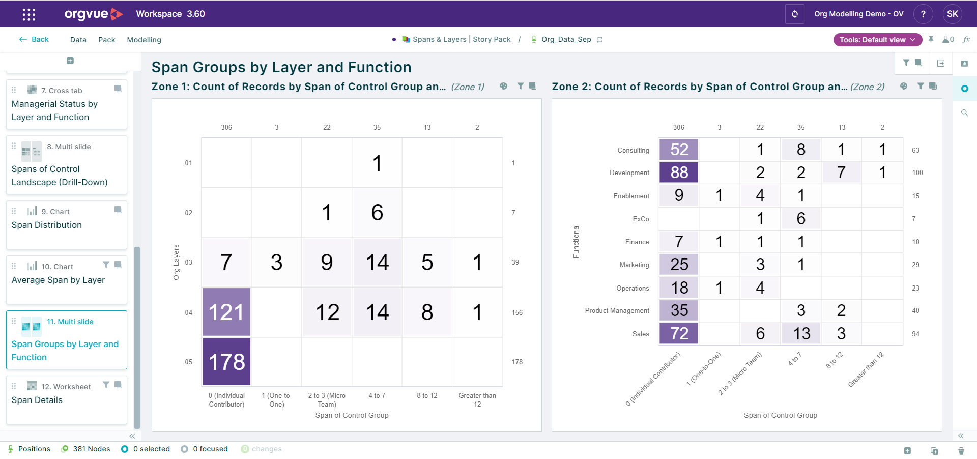Select slide 11 Span Groups by Layer and Function
This screenshot has width=977, height=459.
pyautogui.click(x=67, y=340)
